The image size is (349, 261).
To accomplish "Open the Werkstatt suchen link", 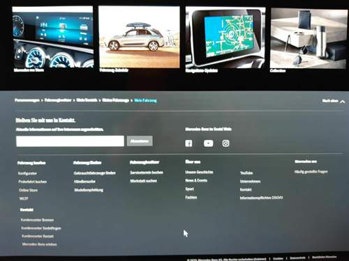I will click(x=144, y=181).
